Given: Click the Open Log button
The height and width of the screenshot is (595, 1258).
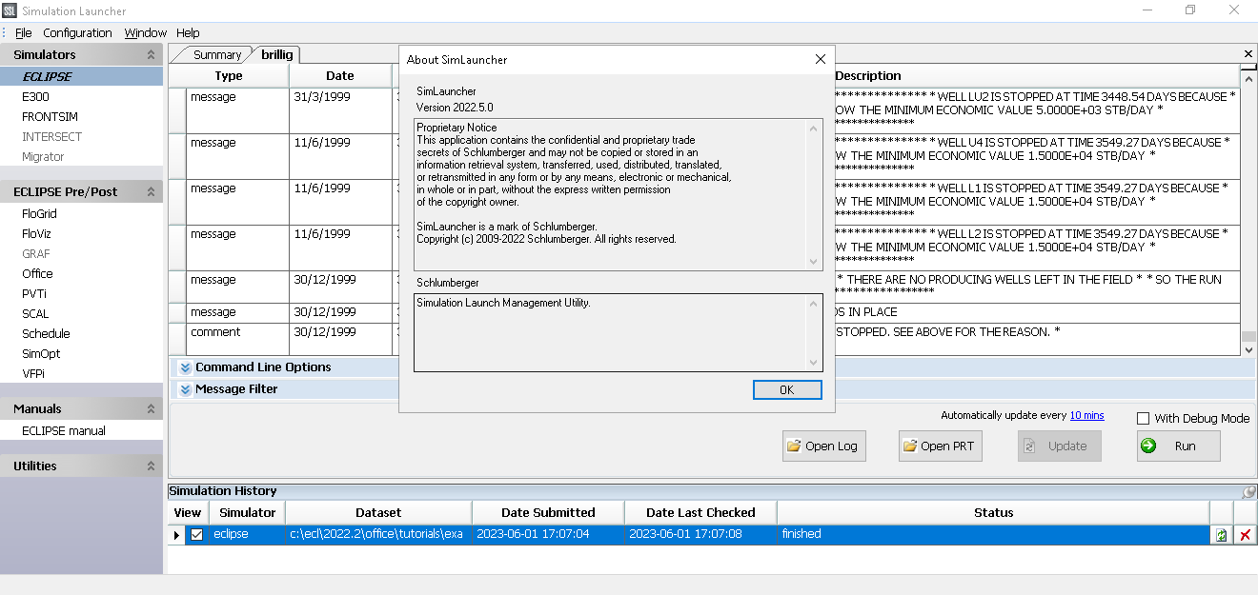Looking at the screenshot, I should (823, 446).
